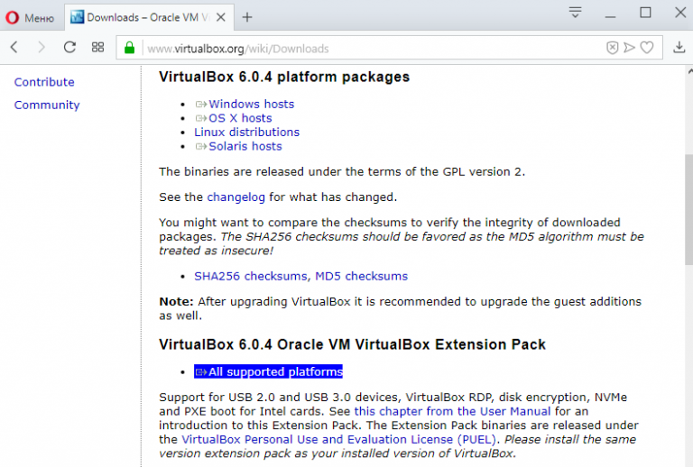The image size is (693, 467).
Task: Click the VirtualBox 6.0.4 platform packages heading
Action: [x=284, y=78]
